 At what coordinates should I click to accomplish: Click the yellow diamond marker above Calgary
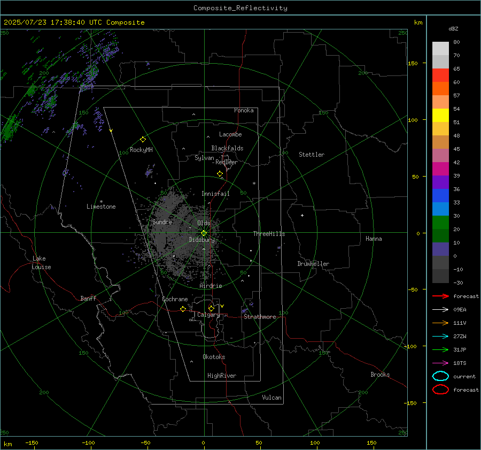click(x=211, y=308)
